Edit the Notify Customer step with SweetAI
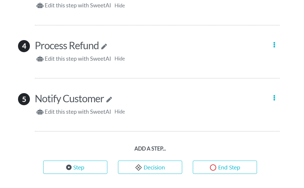This screenshot has height=188, width=304. [x=78, y=112]
